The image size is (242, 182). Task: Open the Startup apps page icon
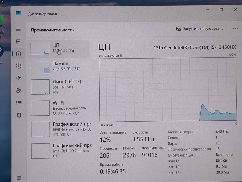[x=19, y=78]
